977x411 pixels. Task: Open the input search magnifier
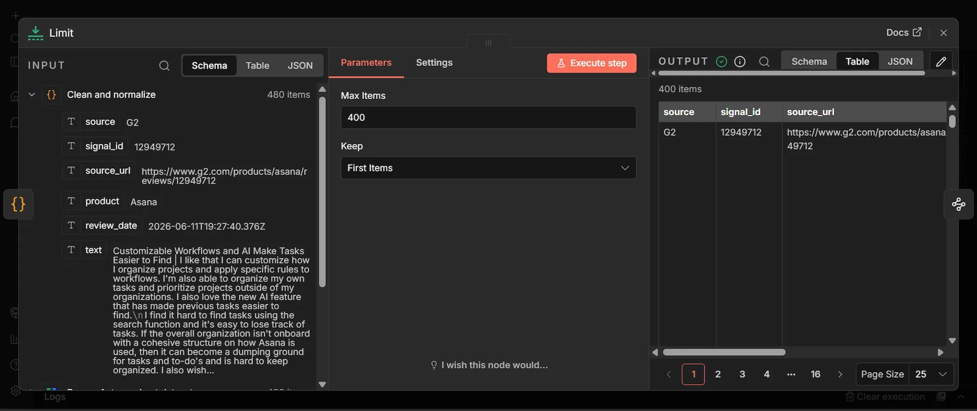tap(164, 65)
